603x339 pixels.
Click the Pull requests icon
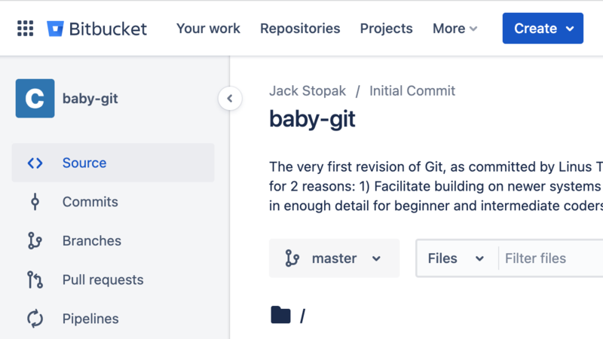tap(35, 279)
